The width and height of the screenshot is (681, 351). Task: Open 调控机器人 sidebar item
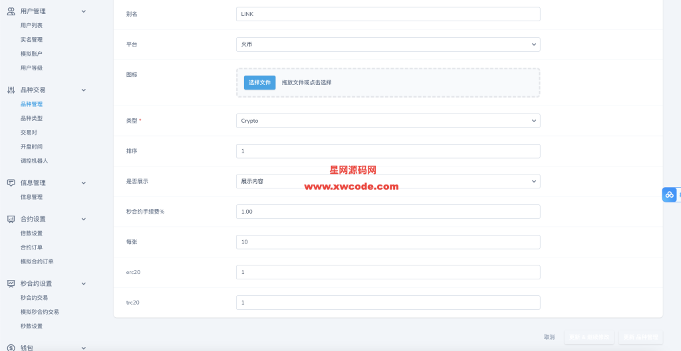[x=34, y=161]
